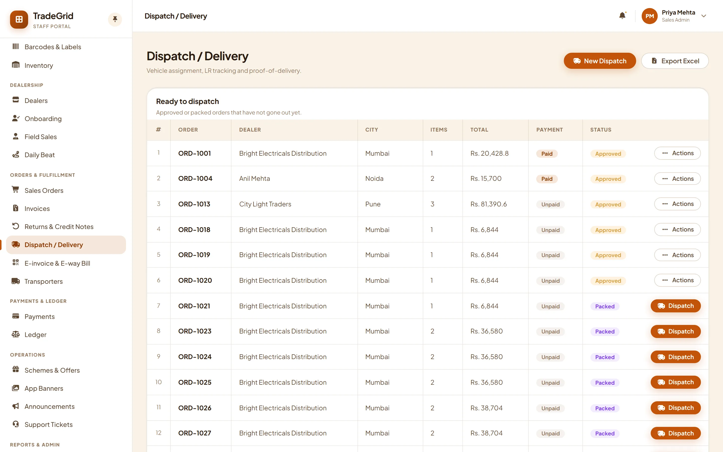Open Actions menu for ORD-1018
723x452 pixels.
[677, 230]
